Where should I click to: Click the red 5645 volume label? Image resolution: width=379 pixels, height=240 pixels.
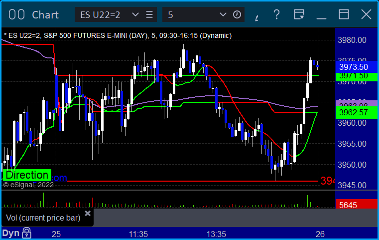[x=356, y=204]
